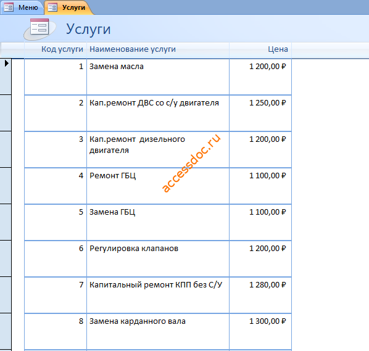Click the price for Кап.ремонт дизельного двигателя

point(260,150)
